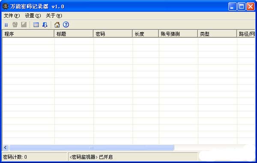Open the 关于(W) menu
This screenshot has width=257, height=163.
click(54, 16)
